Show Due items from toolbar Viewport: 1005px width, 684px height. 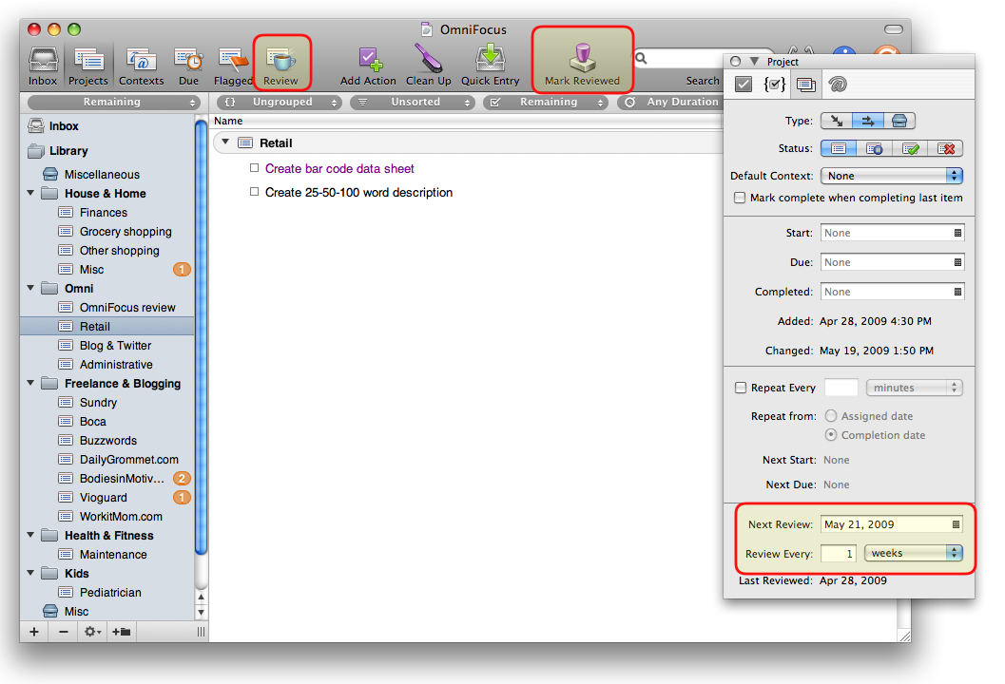[188, 66]
